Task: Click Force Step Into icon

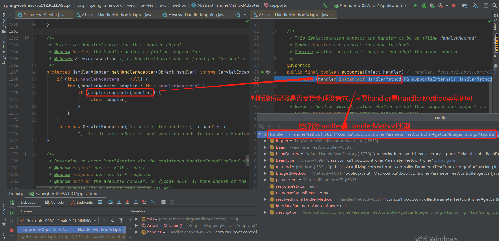Action: (x=127, y=202)
